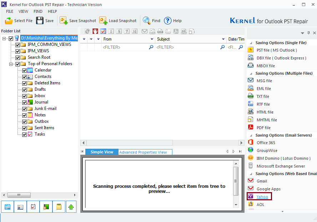
Task: Open the saving panel options dropdown arrow
Action: click(302, 33)
